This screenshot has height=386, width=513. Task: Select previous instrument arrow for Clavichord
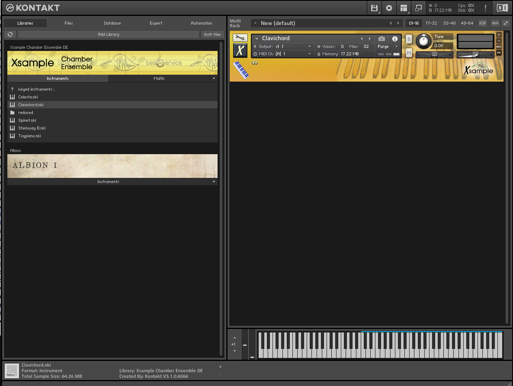coord(362,38)
